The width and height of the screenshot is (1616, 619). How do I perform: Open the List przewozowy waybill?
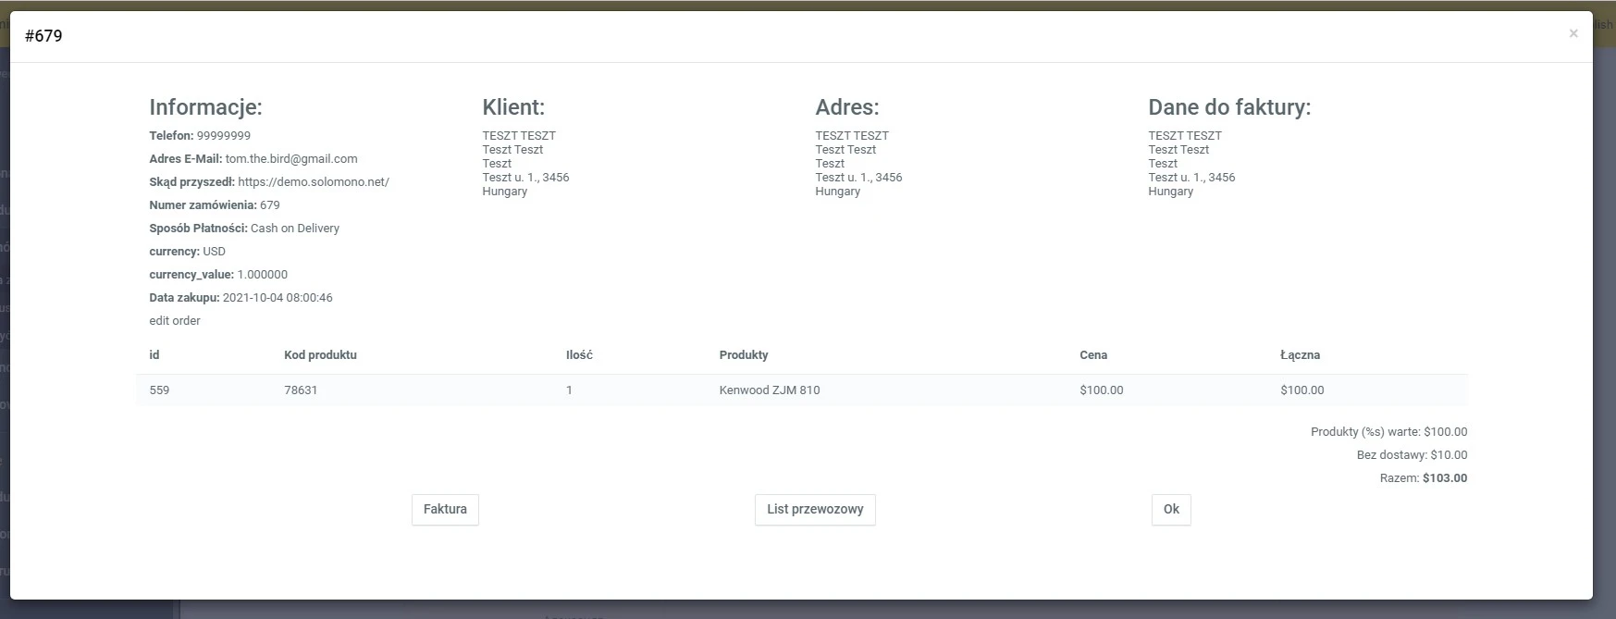[x=815, y=509]
